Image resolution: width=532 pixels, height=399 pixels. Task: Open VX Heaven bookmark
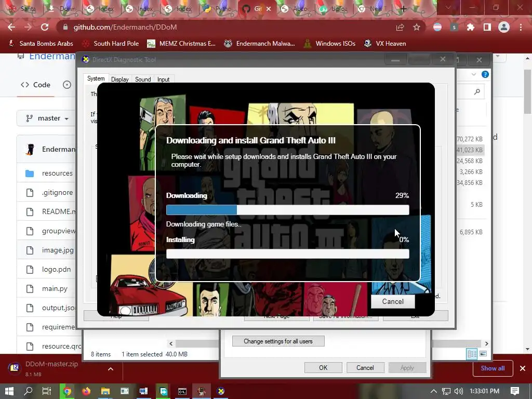385,44
